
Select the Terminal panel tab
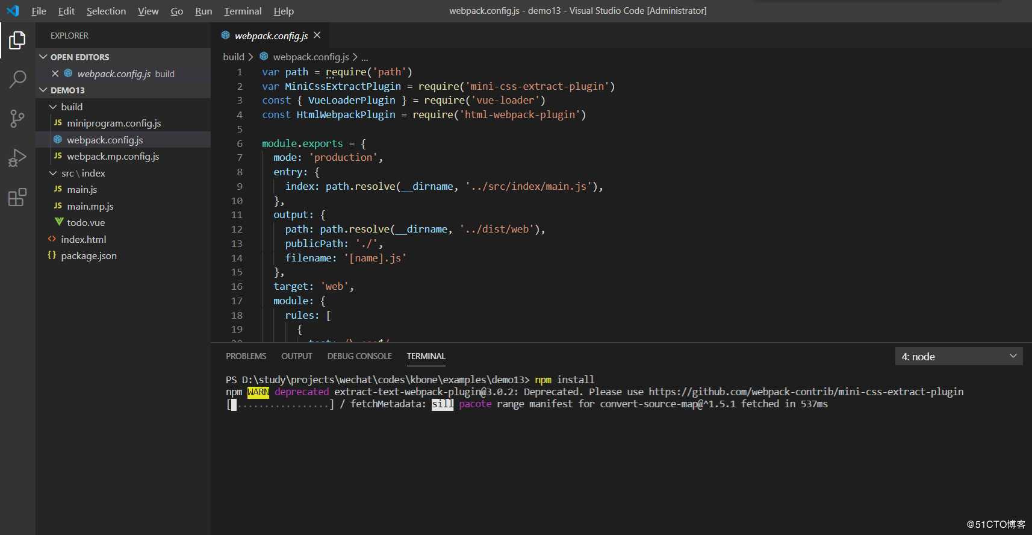tap(426, 356)
